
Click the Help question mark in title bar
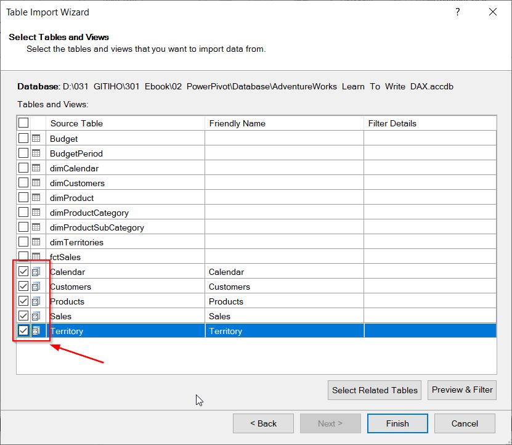click(458, 12)
